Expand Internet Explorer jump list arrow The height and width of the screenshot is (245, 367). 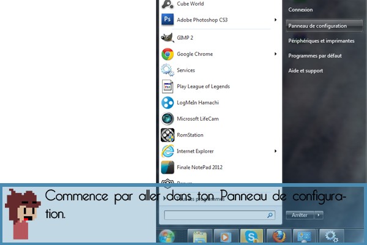coord(275,151)
